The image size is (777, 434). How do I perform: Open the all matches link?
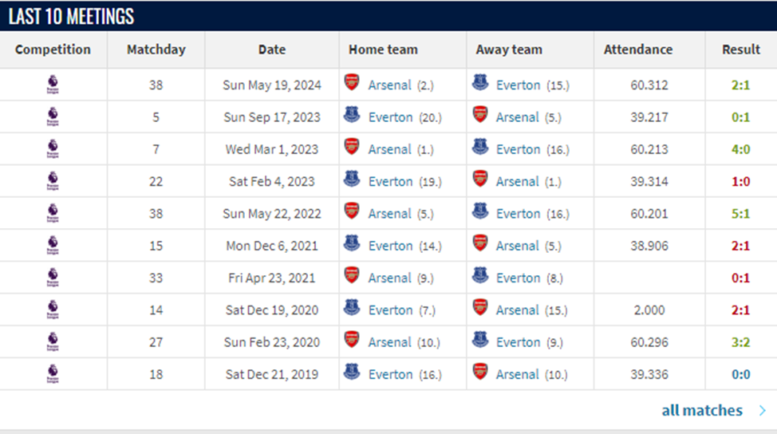click(702, 411)
